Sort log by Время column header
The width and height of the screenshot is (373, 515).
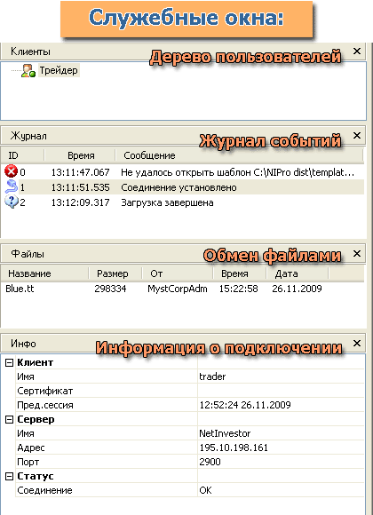pyautogui.click(x=80, y=155)
